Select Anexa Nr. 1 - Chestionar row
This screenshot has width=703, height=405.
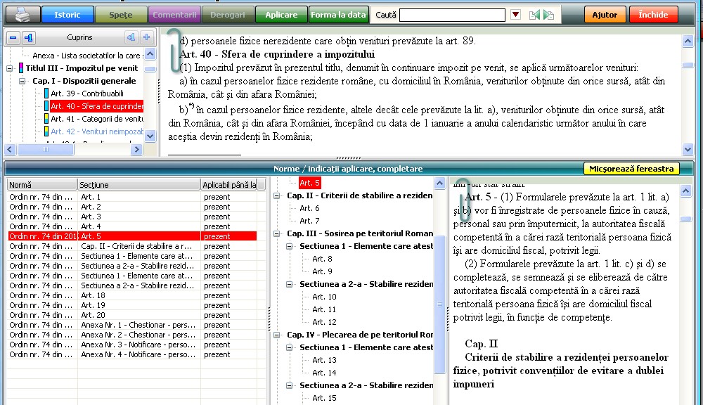[x=132, y=325]
